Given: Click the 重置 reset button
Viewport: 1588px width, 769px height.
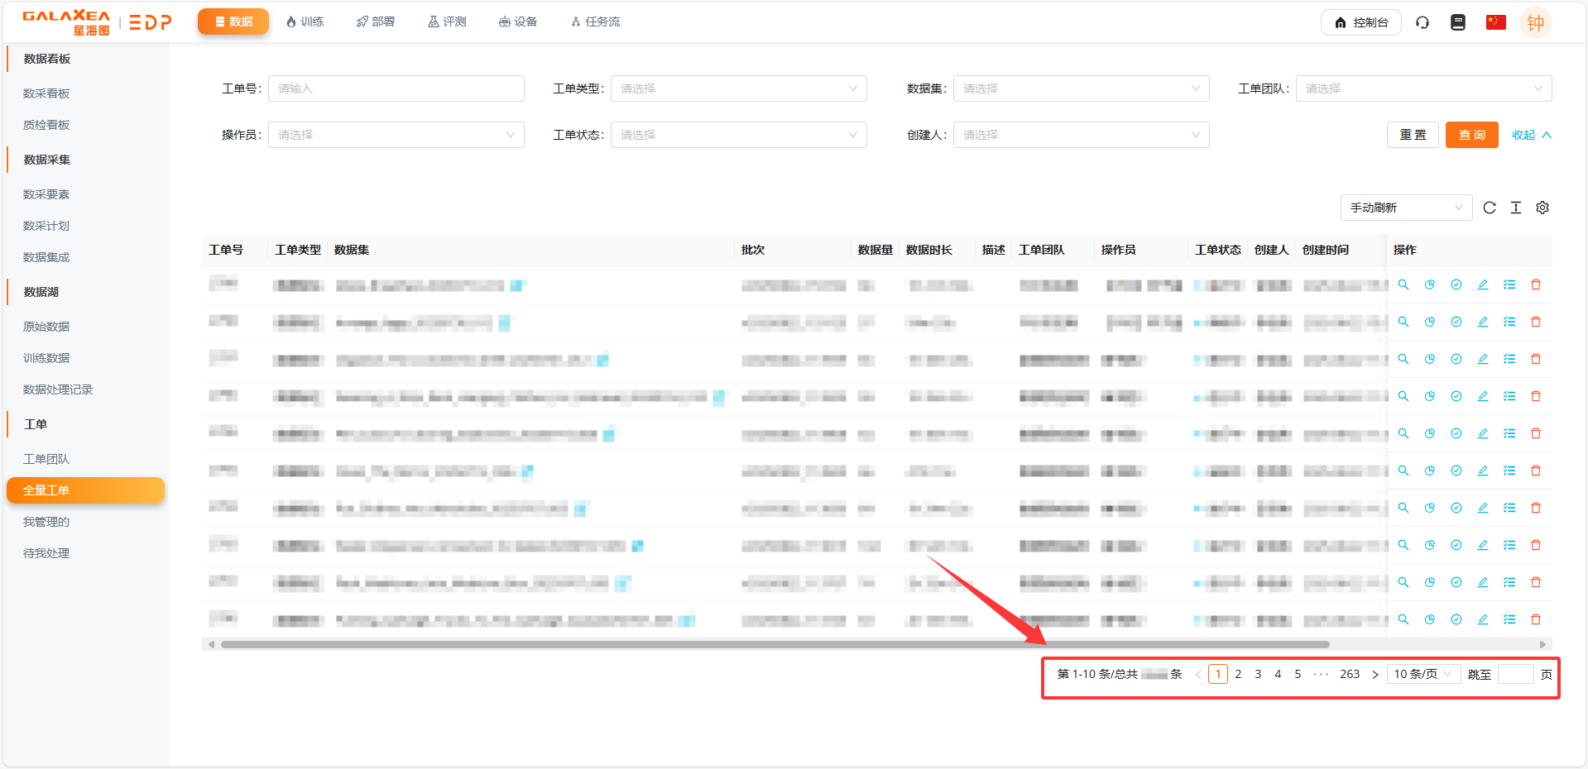Looking at the screenshot, I should [1413, 135].
